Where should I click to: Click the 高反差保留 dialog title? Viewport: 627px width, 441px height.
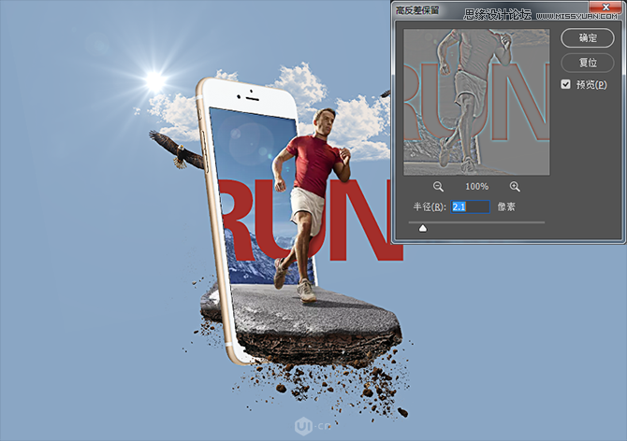pos(417,10)
